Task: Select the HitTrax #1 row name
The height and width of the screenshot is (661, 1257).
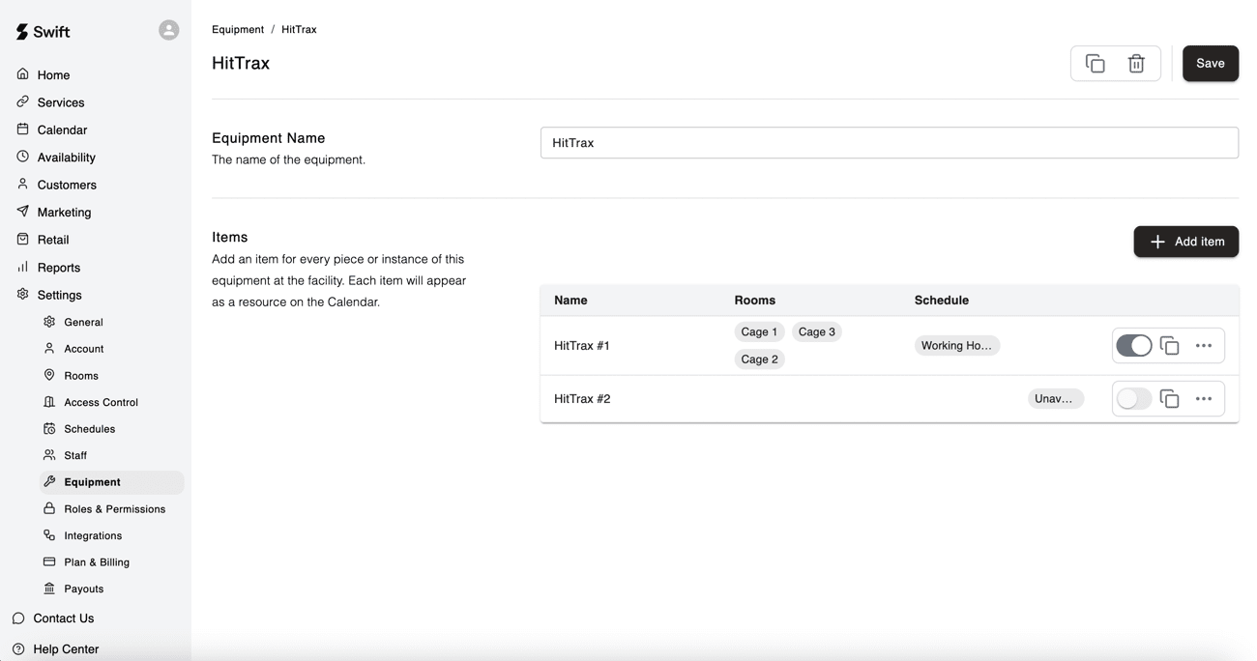Action: pos(581,345)
